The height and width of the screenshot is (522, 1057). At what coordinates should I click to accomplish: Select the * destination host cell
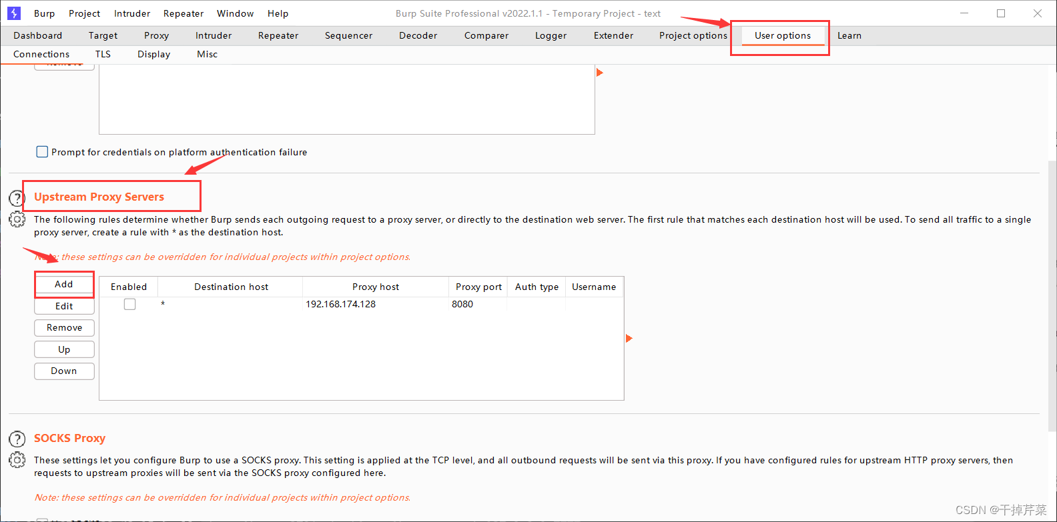point(231,304)
